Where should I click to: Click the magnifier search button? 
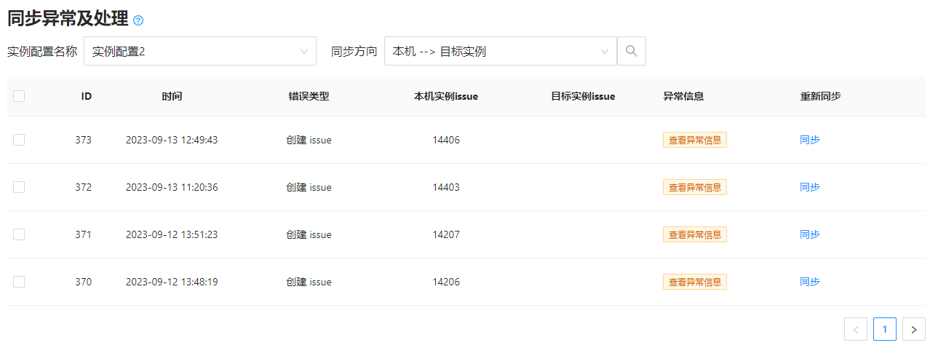(631, 51)
